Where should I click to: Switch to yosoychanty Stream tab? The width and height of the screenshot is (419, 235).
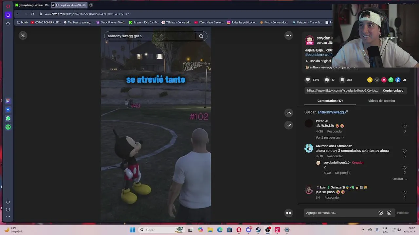click(x=32, y=5)
